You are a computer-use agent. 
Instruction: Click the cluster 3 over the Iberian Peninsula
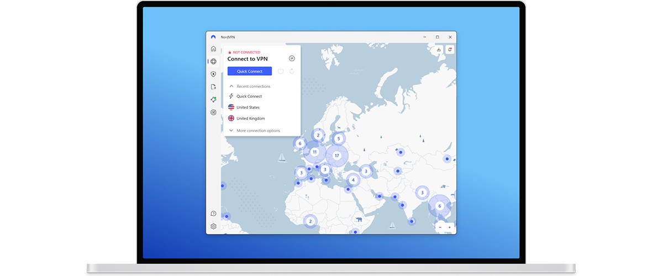click(x=301, y=173)
